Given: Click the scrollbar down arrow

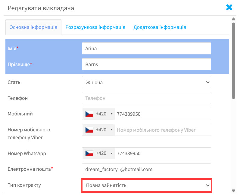Looking at the screenshot, I should [233, 191].
